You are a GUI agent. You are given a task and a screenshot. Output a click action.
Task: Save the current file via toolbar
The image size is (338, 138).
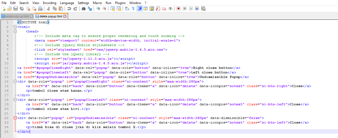pos(16,9)
